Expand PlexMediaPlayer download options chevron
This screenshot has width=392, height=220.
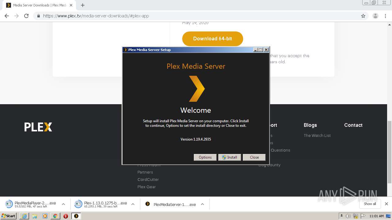click(x=63, y=204)
